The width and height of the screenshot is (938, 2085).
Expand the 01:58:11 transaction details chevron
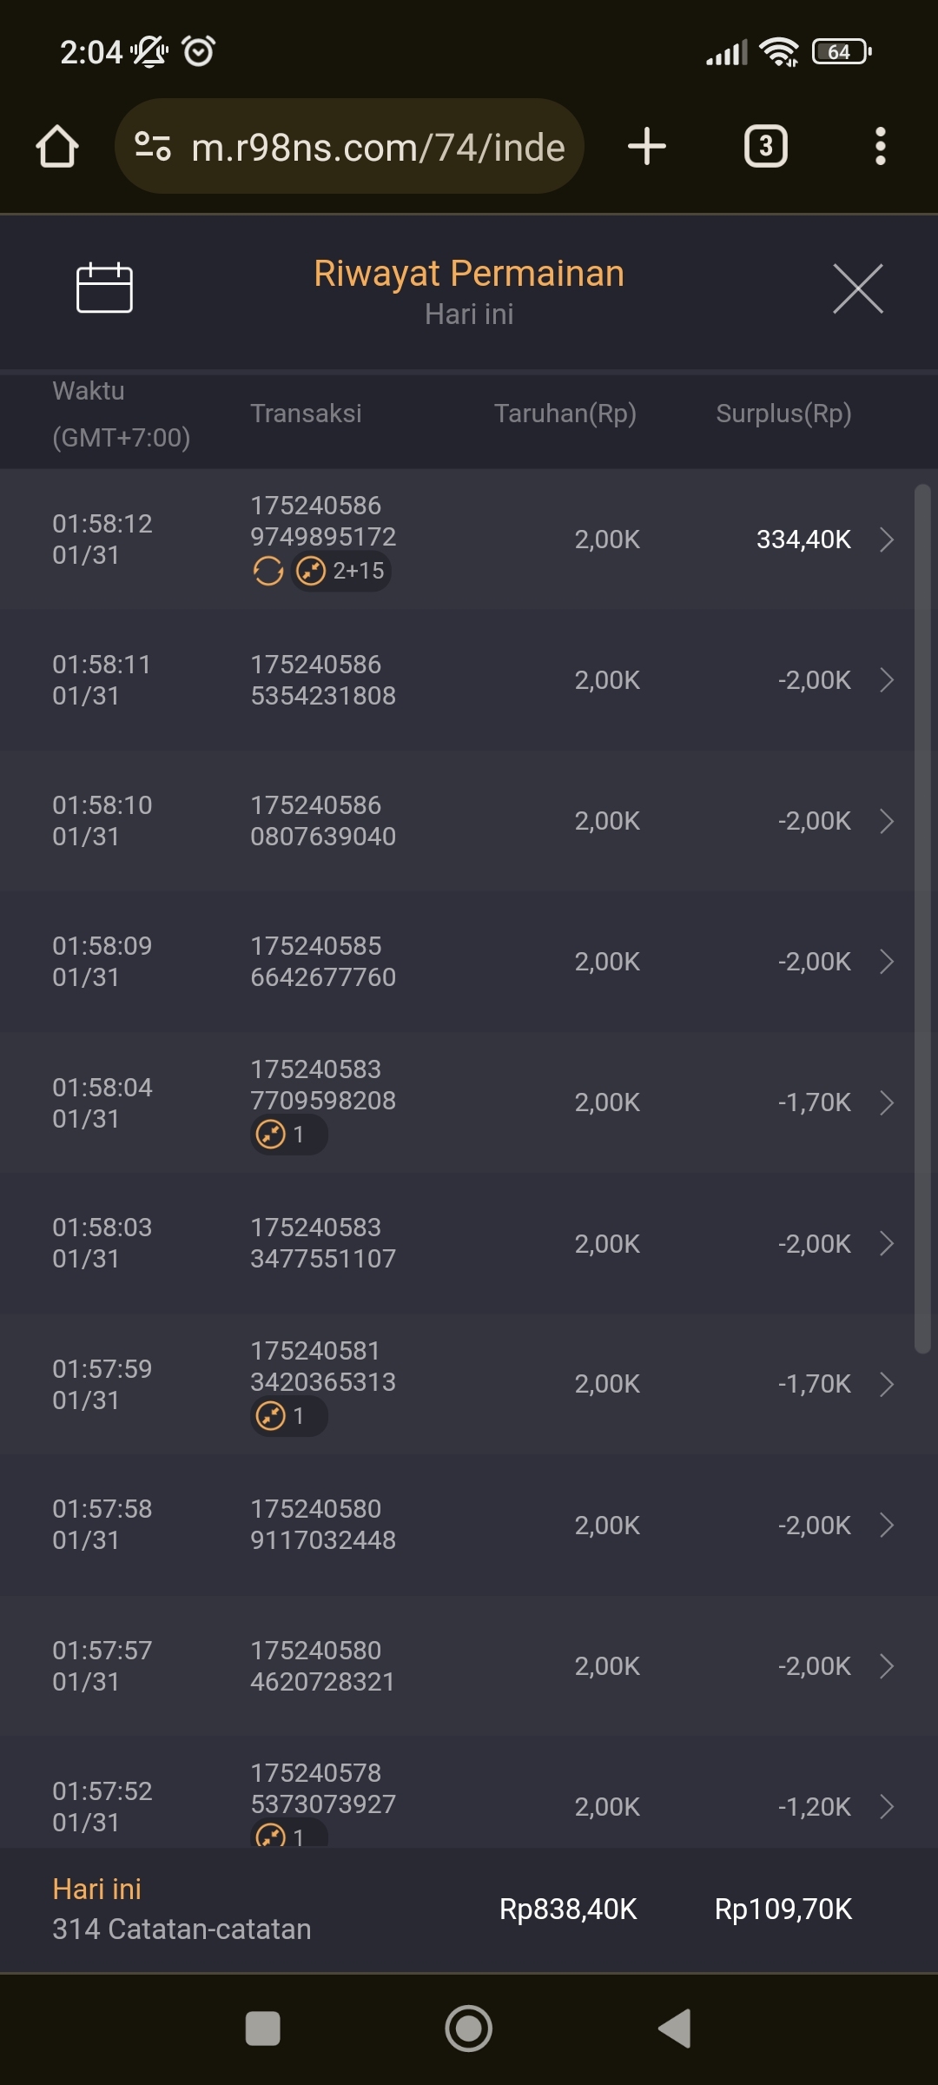point(887,680)
